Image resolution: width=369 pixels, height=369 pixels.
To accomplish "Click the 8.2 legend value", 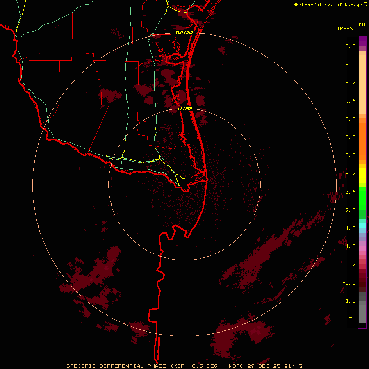I will coord(351,82).
